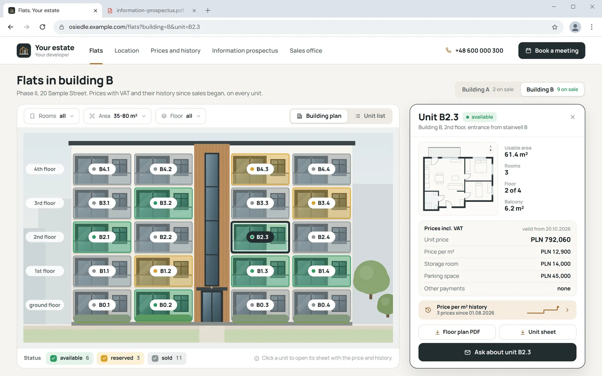
Task: Go back in browser history
Action: coord(11,27)
